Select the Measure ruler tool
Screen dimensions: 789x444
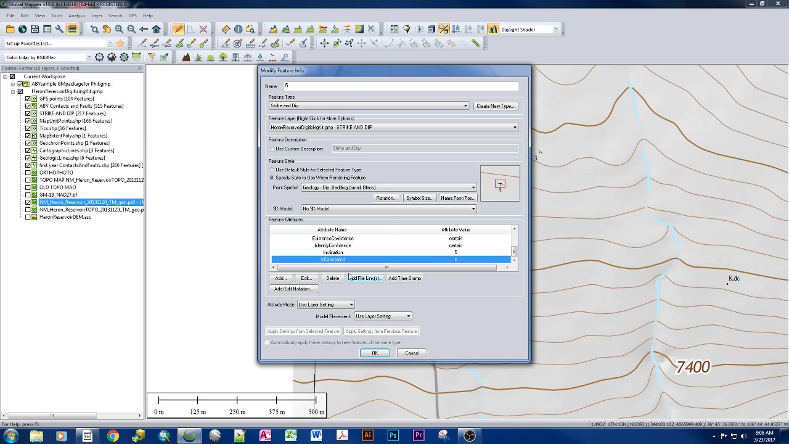point(226,29)
